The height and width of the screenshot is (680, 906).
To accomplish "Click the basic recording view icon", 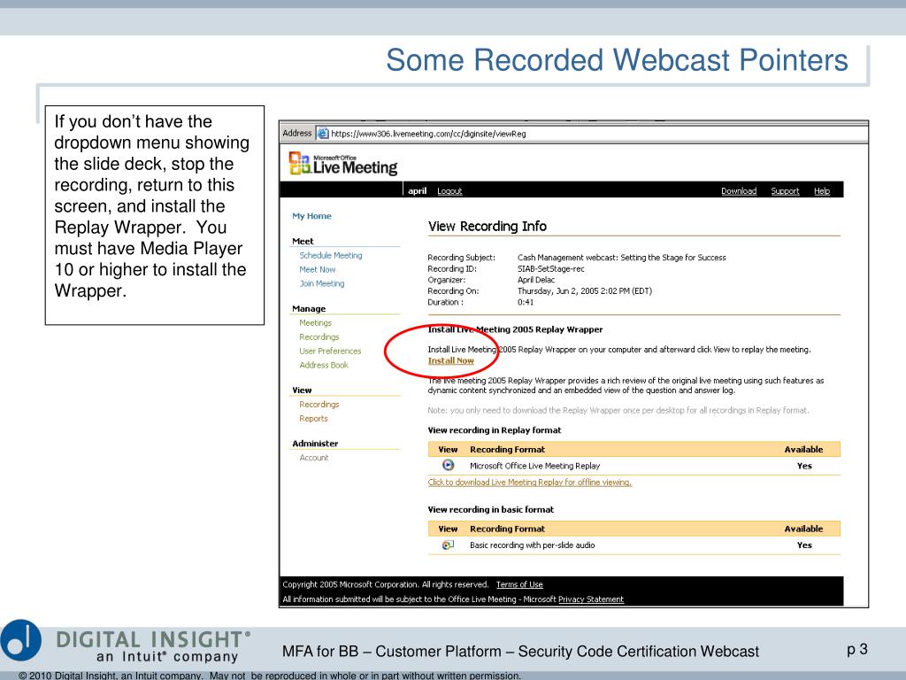I will click(448, 545).
